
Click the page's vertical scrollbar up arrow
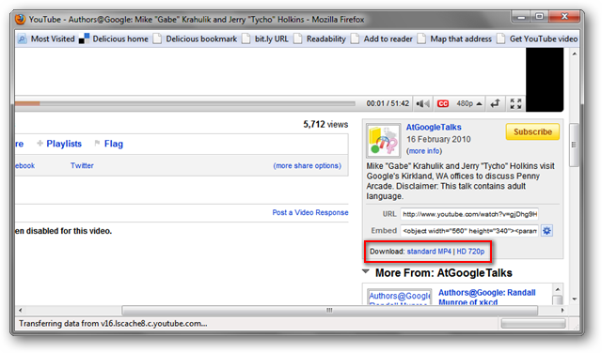click(x=575, y=54)
